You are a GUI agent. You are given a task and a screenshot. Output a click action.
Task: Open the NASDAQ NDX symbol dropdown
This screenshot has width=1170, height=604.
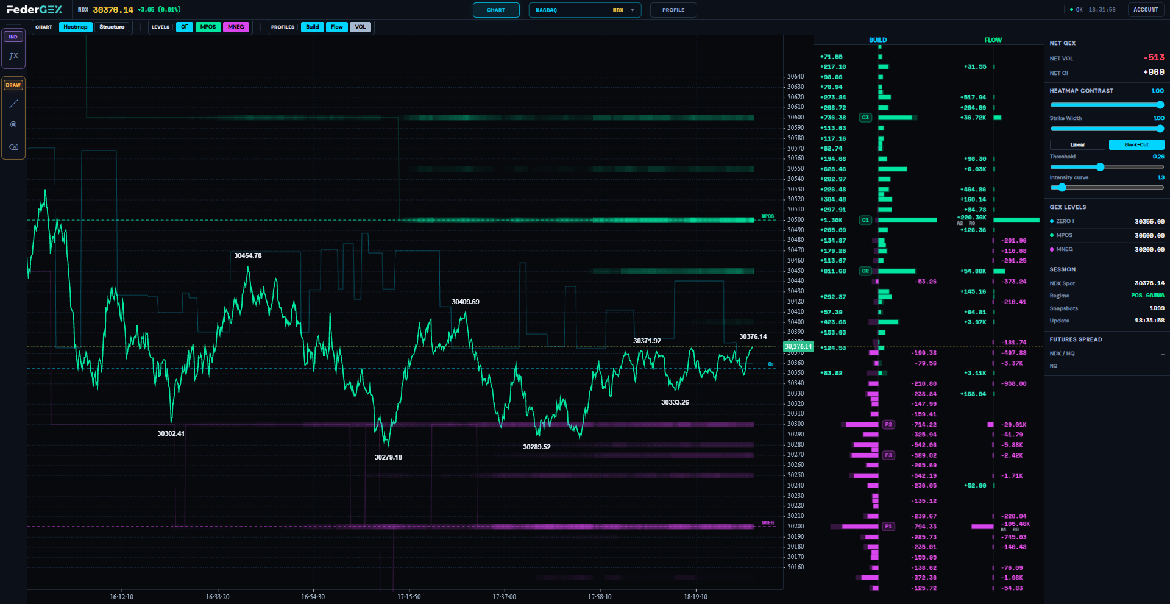[x=585, y=10]
